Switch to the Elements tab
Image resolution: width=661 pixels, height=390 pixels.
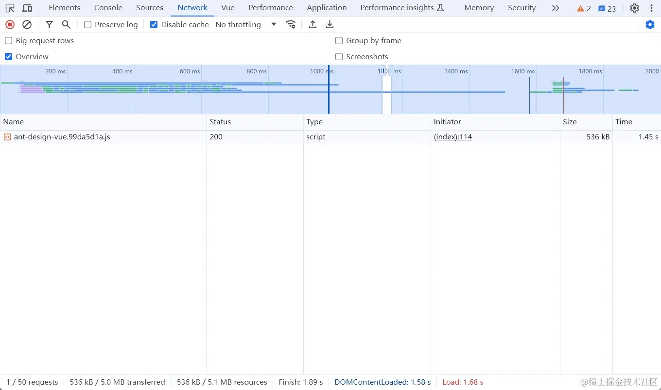click(65, 8)
